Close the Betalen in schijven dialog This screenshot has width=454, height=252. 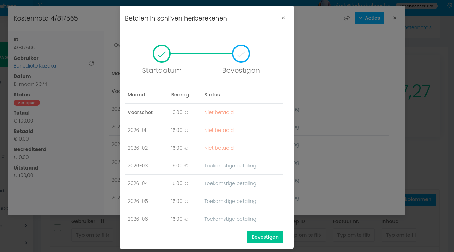pyautogui.click(x=283, y=18)
